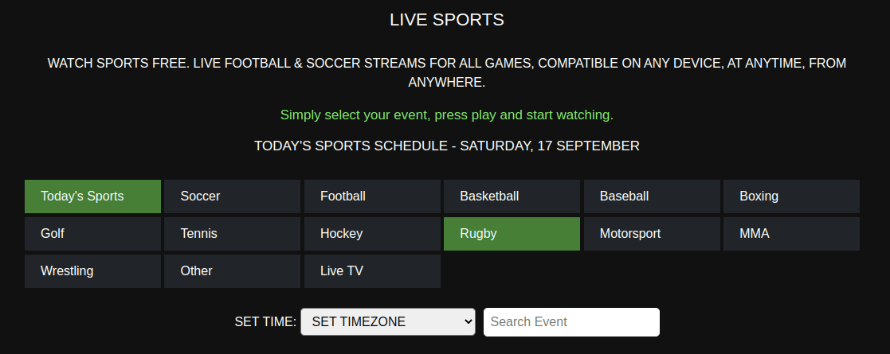The height and width of the screenshot is (354, 890).
Task: Open the Soccer category
Action: (232, 196)
